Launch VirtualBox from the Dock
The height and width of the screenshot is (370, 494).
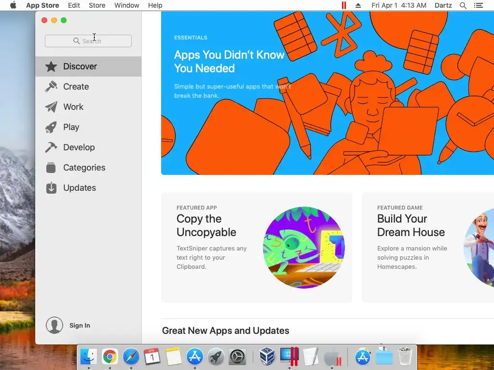pos(267,357)
